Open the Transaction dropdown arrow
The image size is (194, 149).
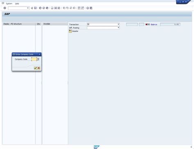click(118, 24)
